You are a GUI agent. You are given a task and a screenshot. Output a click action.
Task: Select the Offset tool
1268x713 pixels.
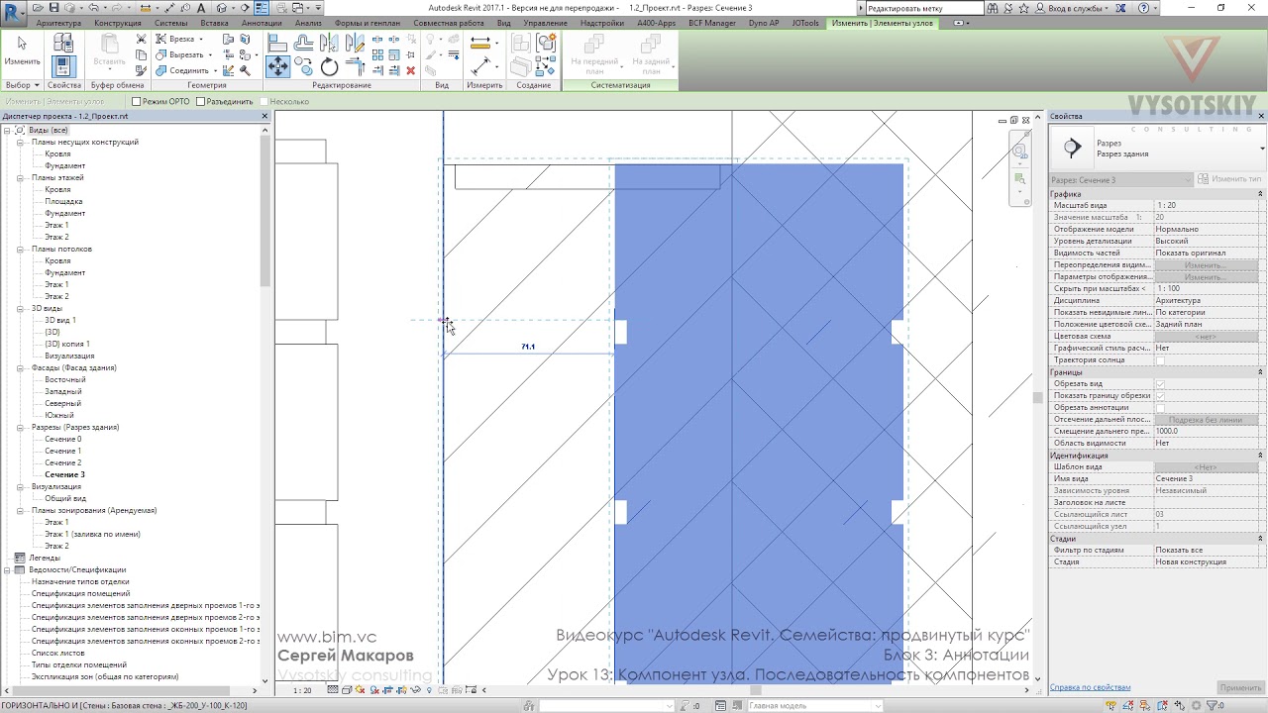pos(304,43)
